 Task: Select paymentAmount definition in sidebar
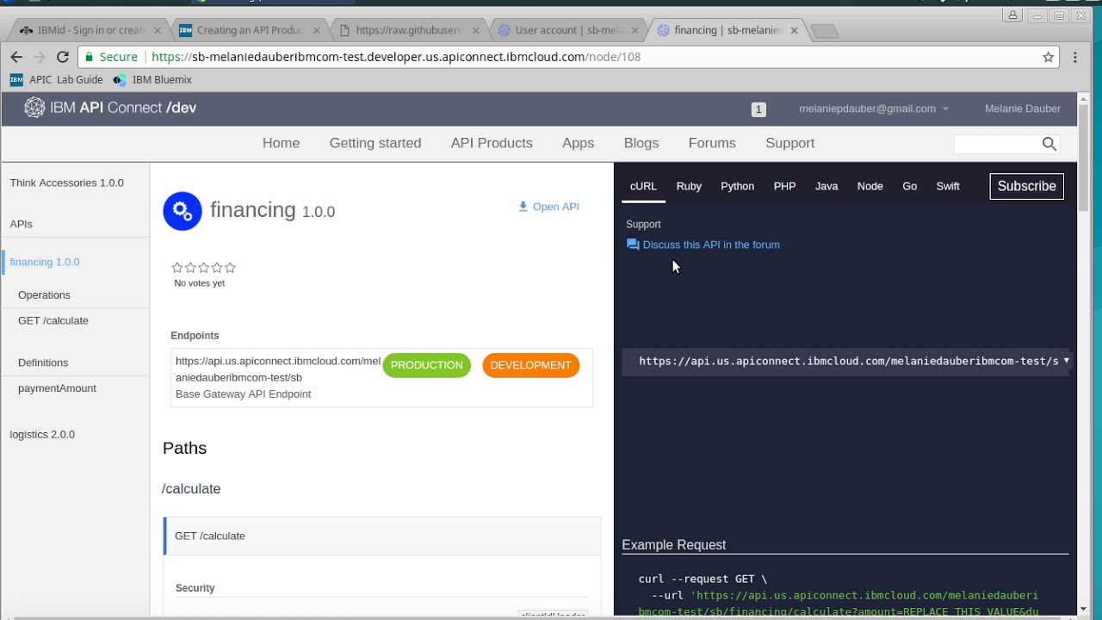coord(57,388)
